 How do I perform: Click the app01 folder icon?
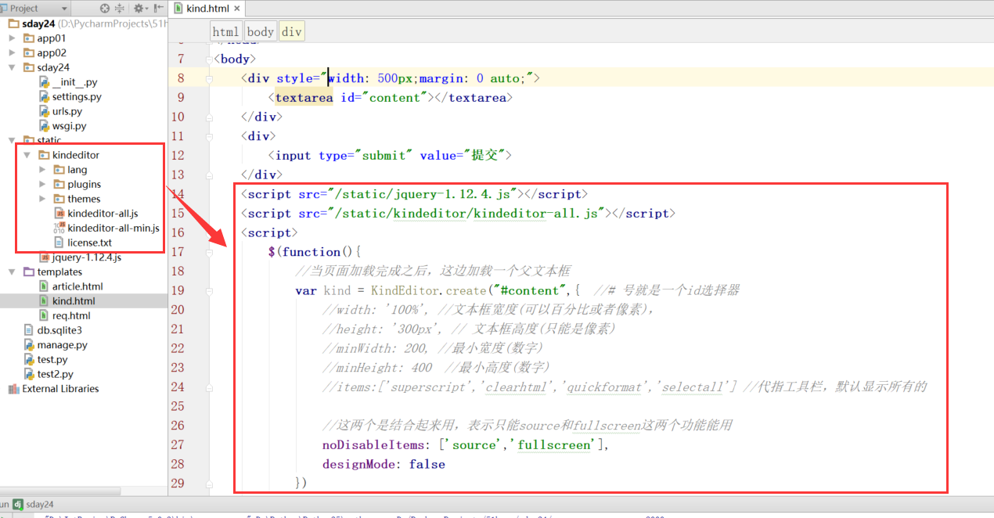pos(29,38)
